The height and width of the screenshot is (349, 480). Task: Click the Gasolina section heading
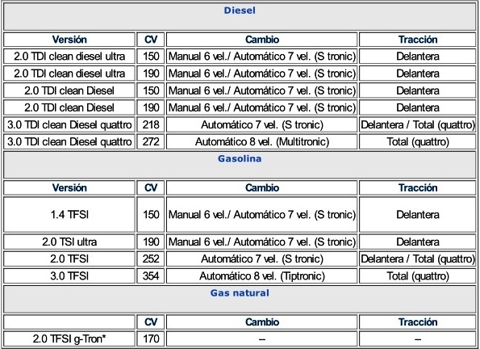[x=240, y=158]
